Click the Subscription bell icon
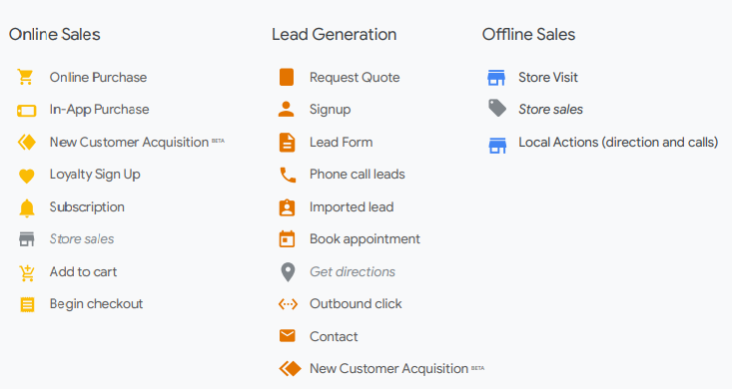The height and width of the screenshot is (389, 732). [27, 208]
